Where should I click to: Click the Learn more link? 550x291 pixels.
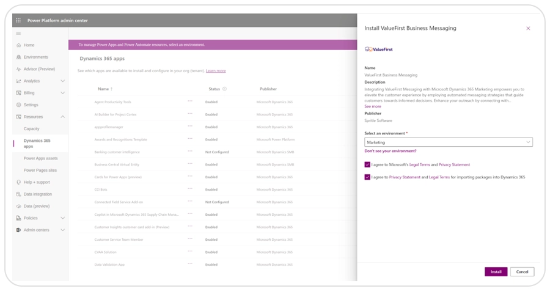(216, 71)
